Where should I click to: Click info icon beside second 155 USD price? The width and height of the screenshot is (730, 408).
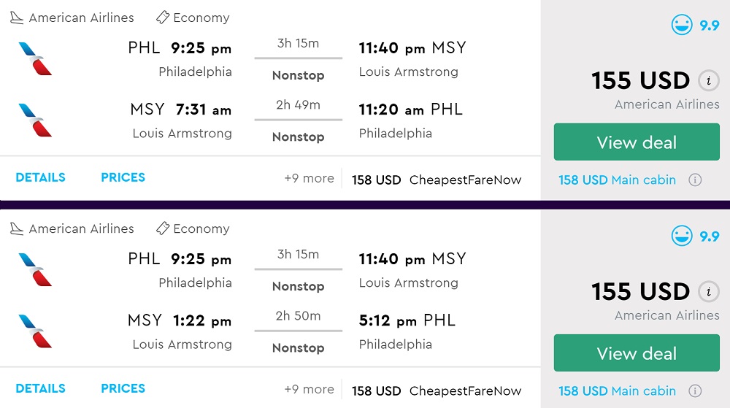point(707,292)
